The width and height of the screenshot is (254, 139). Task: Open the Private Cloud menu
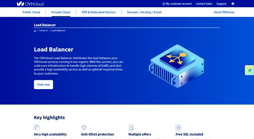point(61,12)
